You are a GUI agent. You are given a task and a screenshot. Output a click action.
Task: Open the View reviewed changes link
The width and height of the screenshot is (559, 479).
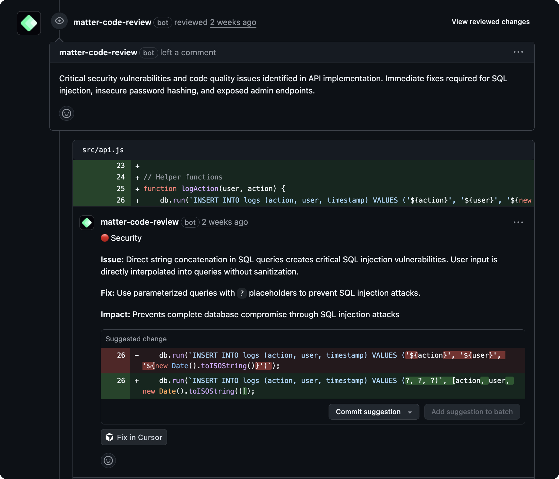pos(490,22)
